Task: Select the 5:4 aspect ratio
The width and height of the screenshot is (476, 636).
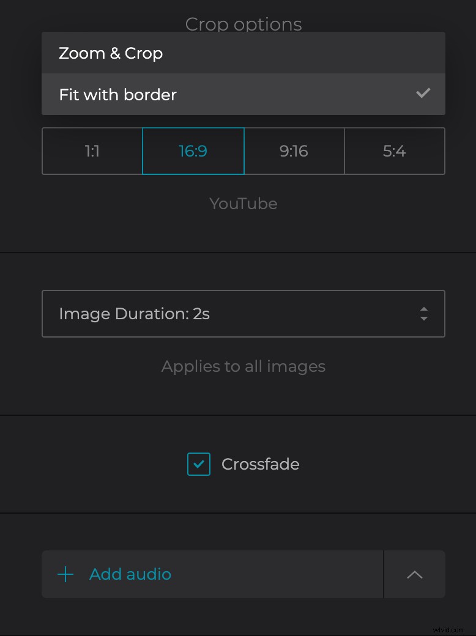Action: pyautogui.click(x=395, y=150)
